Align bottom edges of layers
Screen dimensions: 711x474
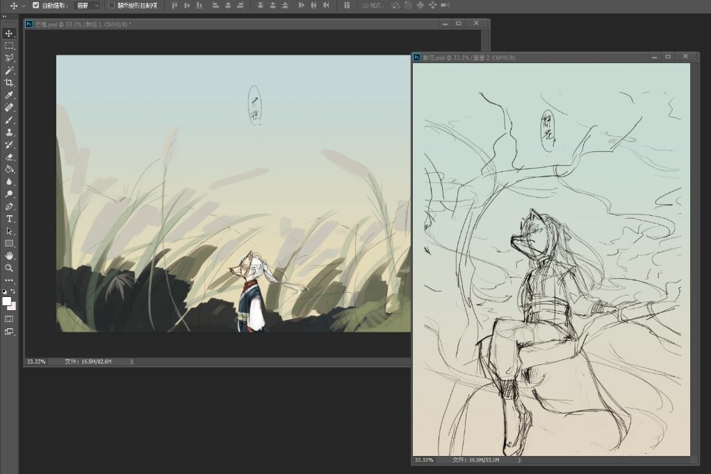coord(199,6)
